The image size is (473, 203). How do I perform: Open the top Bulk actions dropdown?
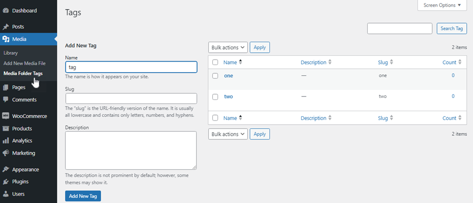(228, 48)
